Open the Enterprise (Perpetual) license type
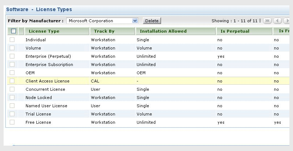Screen dimensions: 293x151 click(x=48, y=56)
